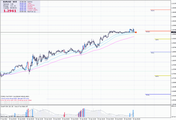Select the Sydney session time row
Viewport: 176px width, 120px height.
(26, 2)
